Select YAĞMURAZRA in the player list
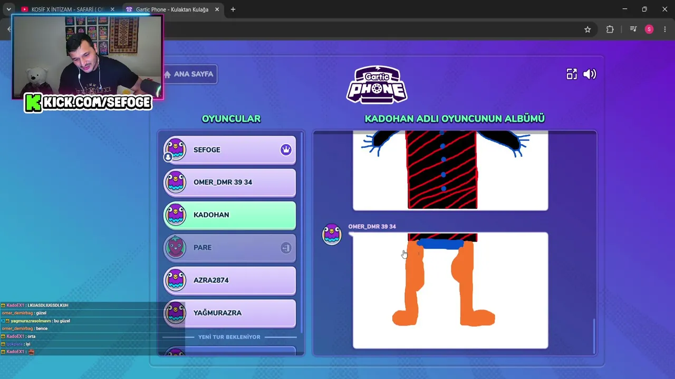Image resolution: width=675 pixels, height=379 pixels. 229,313
